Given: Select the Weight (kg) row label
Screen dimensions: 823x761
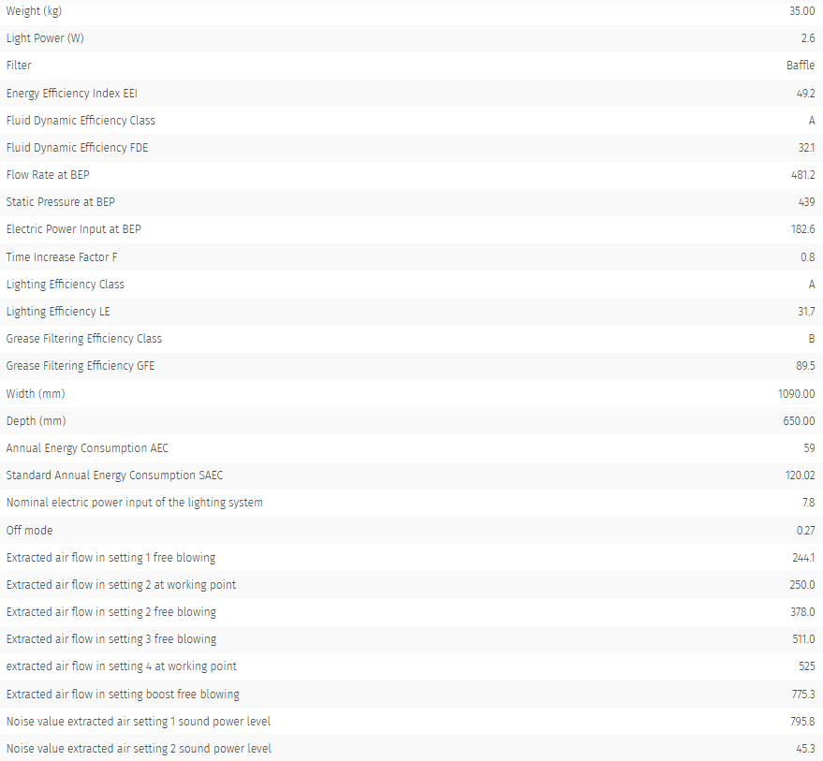Looking at the screenshot, I should 34,11.
